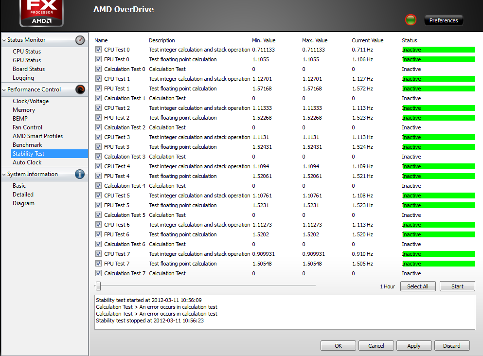Click the Min. Value column header
The height and width of the screenshot is (356, 483).
[264, 40]
